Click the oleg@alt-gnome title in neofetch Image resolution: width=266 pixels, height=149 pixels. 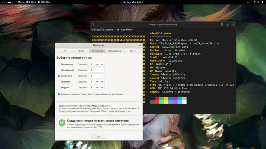(x=161, y=33)
